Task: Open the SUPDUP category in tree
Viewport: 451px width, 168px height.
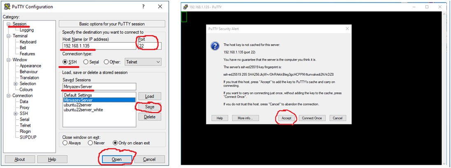Action: (x=28, y=137)
